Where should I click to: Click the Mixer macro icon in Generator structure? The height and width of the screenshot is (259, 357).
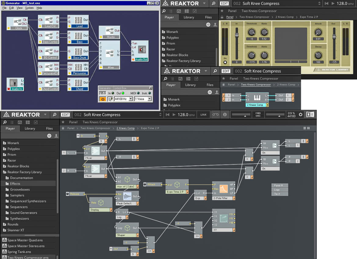pyautogui.click(x=110, y=53)
